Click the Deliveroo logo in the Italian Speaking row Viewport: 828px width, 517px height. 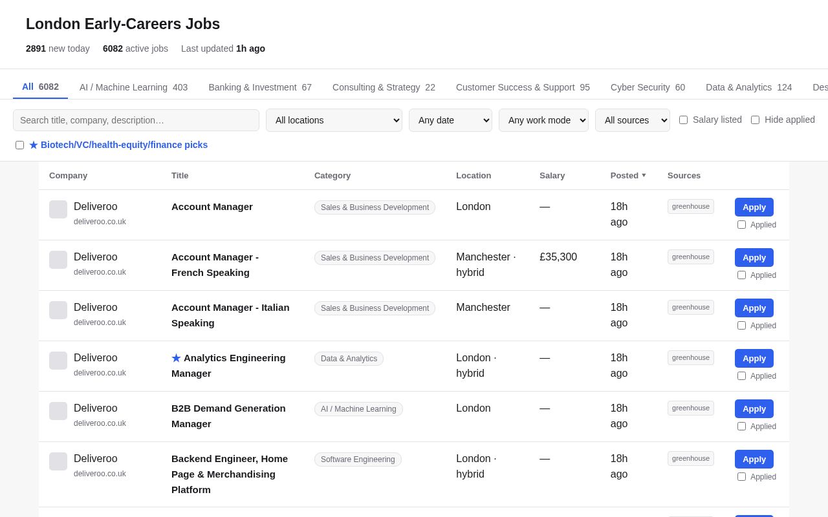(58, 310)
